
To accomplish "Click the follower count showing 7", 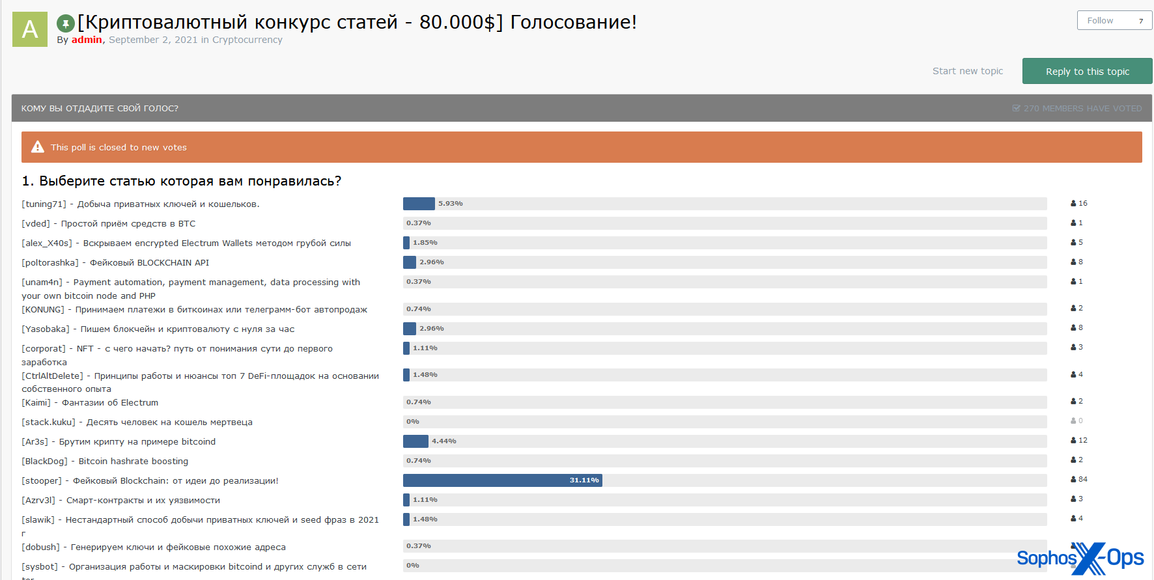I will [1141, 21].
